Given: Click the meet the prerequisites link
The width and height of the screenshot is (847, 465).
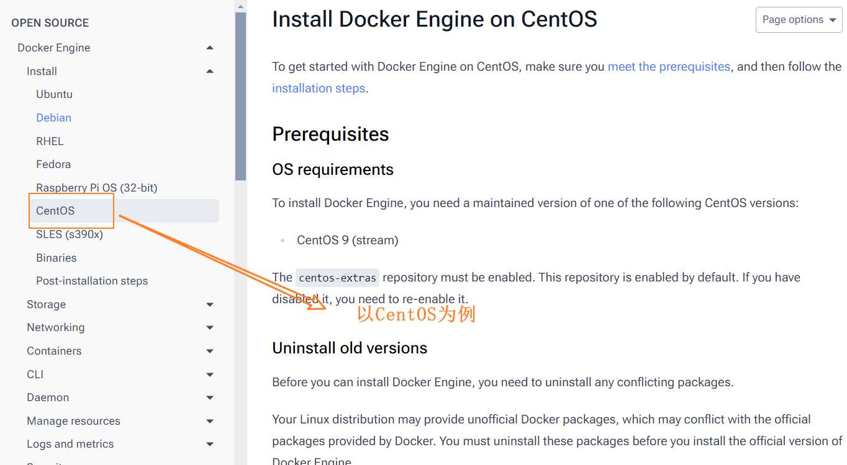Looking at the screenshot, I should [x=669, y=66].
